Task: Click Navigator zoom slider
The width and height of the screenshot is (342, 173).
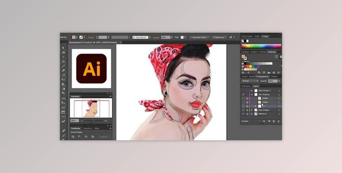Action: (x=94, y=121)
